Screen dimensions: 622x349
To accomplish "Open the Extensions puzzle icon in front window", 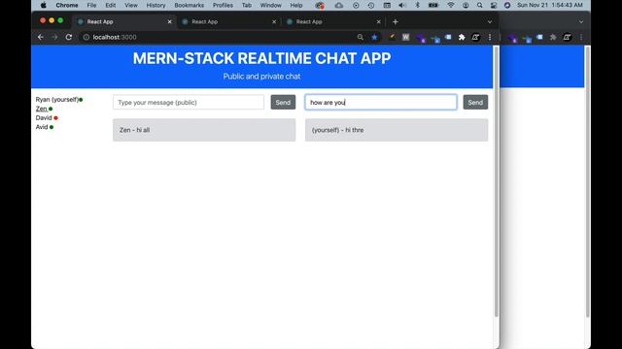I will [462, 37].
